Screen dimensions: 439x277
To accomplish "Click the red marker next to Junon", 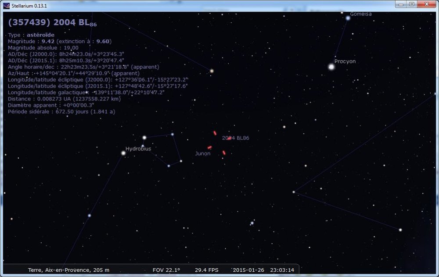I will tap(209, 147).
